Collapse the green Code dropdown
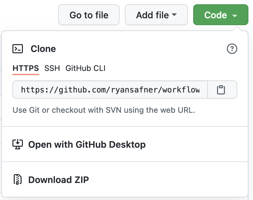This screenshot has height=200, width=253. (221, 15)
